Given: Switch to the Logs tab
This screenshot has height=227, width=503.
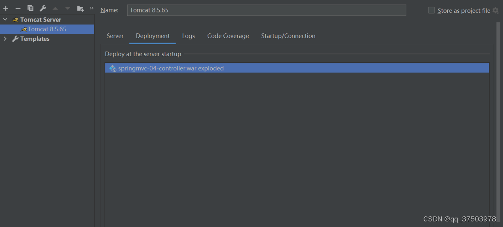Looking at the screenshot, I should 189,36.
